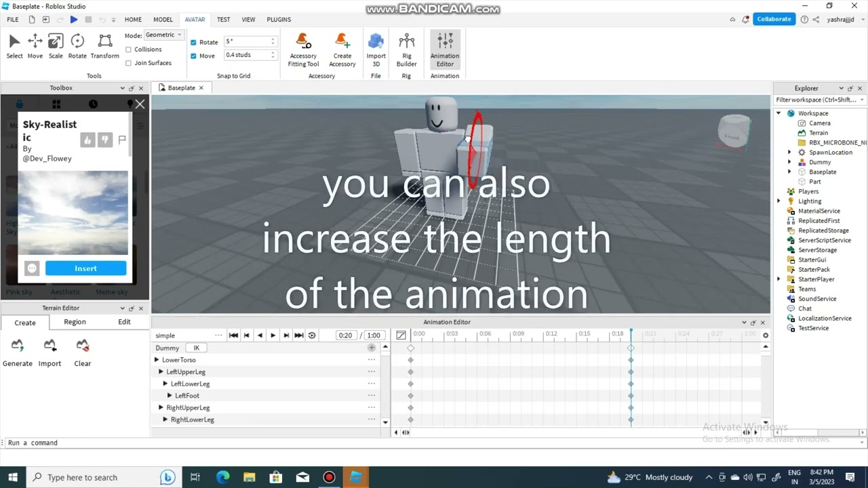
Task: Open Microsoft Edge from the taskbar
Action: (222, 477)
